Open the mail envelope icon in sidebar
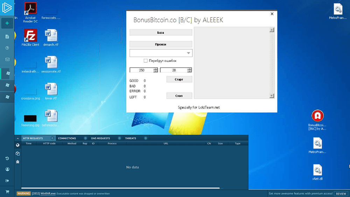Image resolution: width=350 pixels, height=197 pixels. click(7, 59)
